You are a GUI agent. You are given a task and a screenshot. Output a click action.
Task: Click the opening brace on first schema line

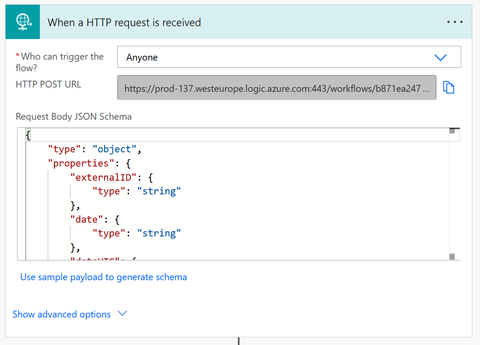pos(28,135)
